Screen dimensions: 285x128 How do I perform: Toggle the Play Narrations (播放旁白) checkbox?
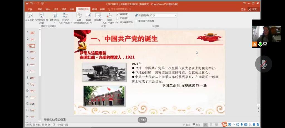pos(118,14)
